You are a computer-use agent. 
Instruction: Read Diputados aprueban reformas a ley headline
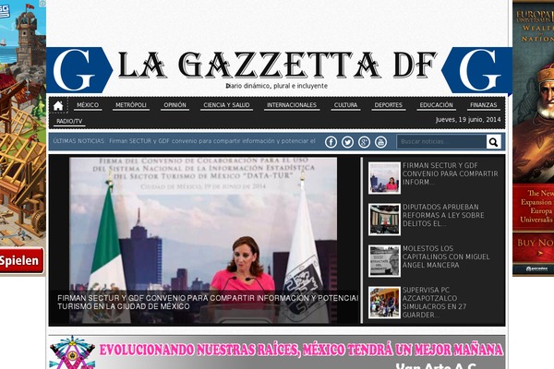tap(443, 215)
